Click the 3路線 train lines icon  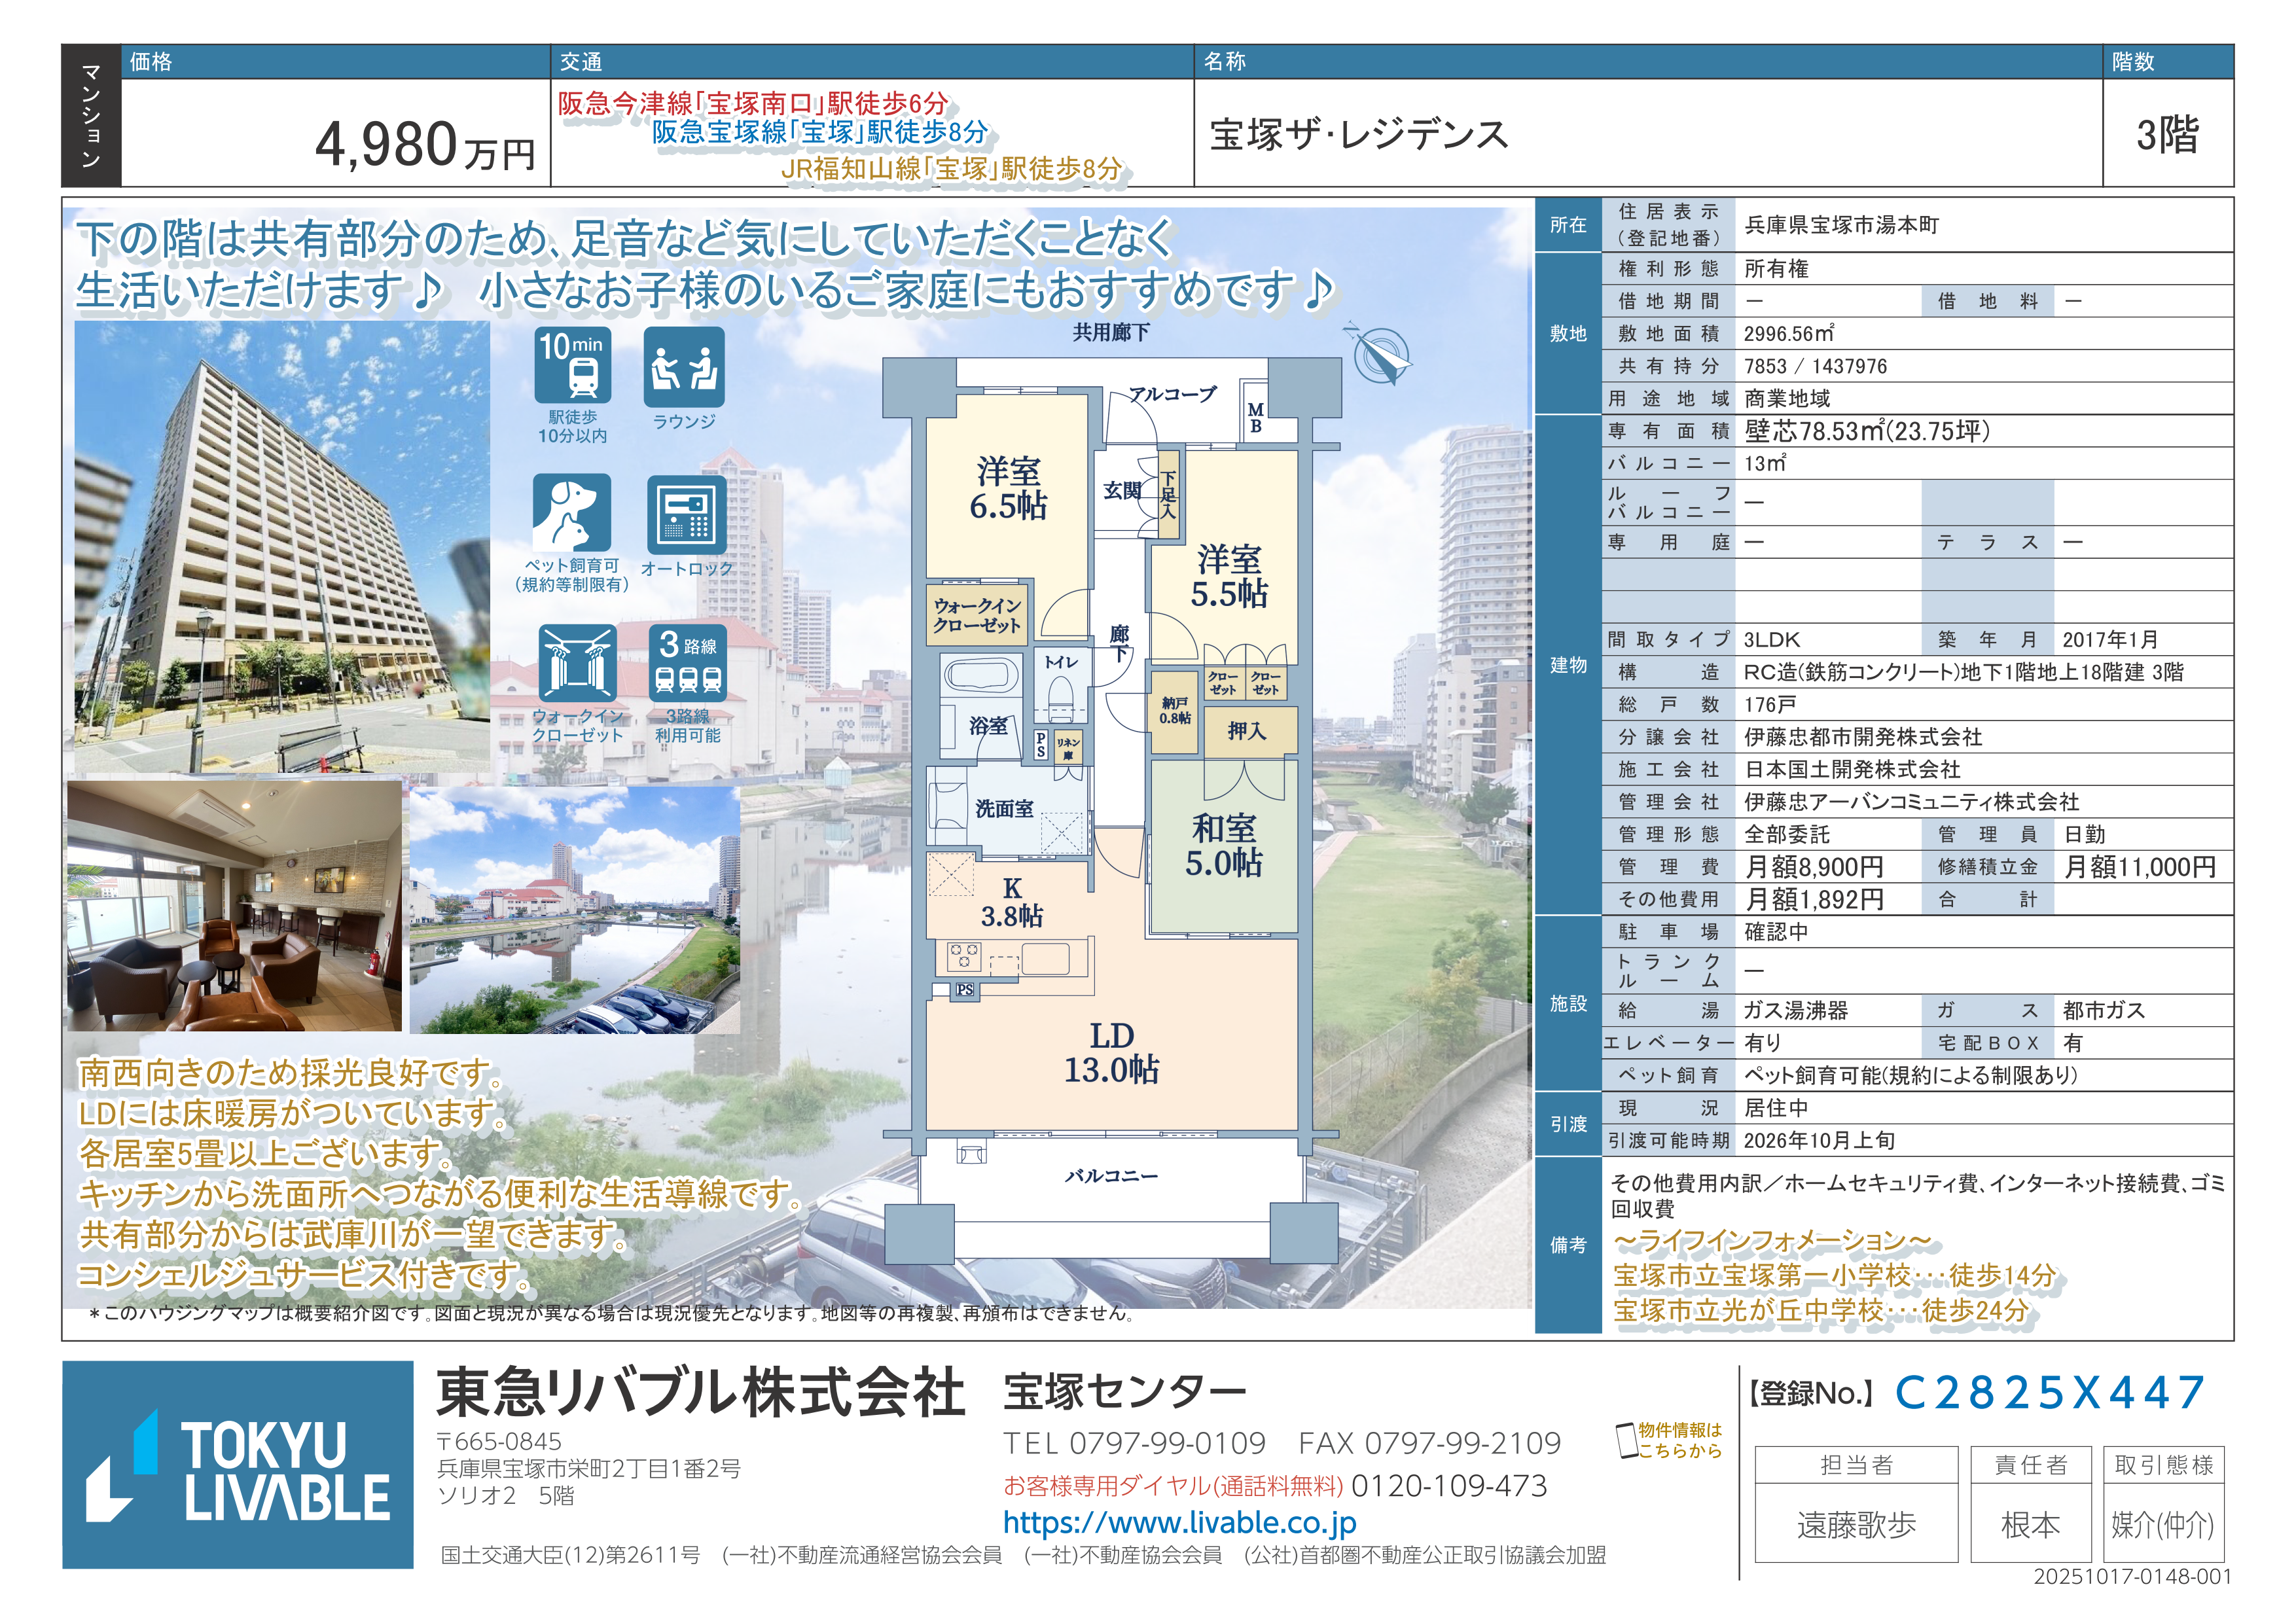687,663
